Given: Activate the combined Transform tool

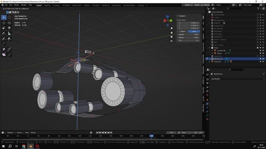Looking at the screenshot, I should coord(9,28).
